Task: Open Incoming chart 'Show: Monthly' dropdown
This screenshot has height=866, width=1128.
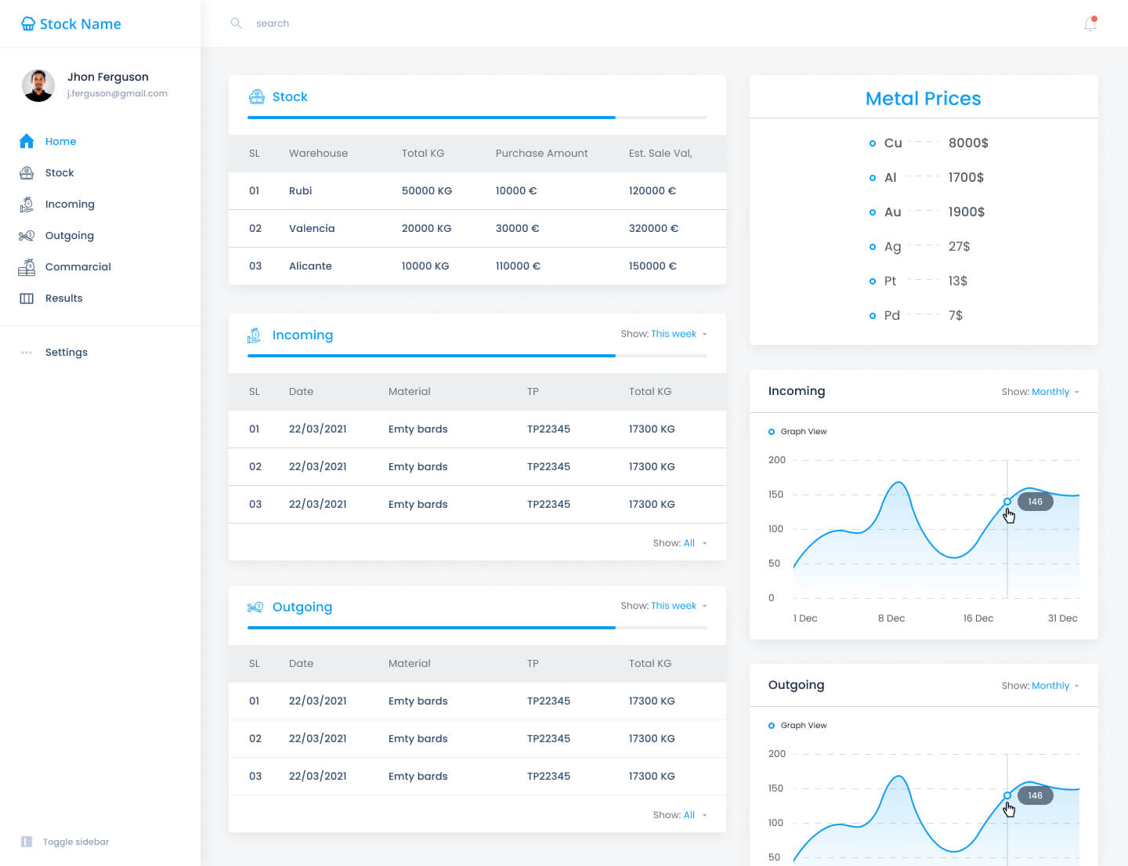Action: click(1040, 392)
